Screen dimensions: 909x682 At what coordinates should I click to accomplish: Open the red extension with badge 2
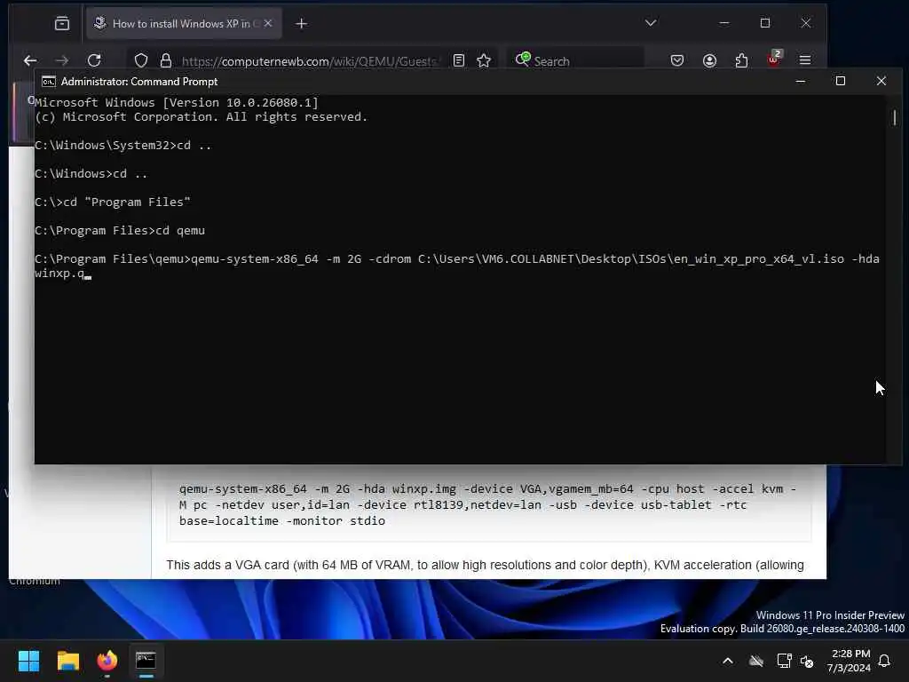click(x=774, y=59)
